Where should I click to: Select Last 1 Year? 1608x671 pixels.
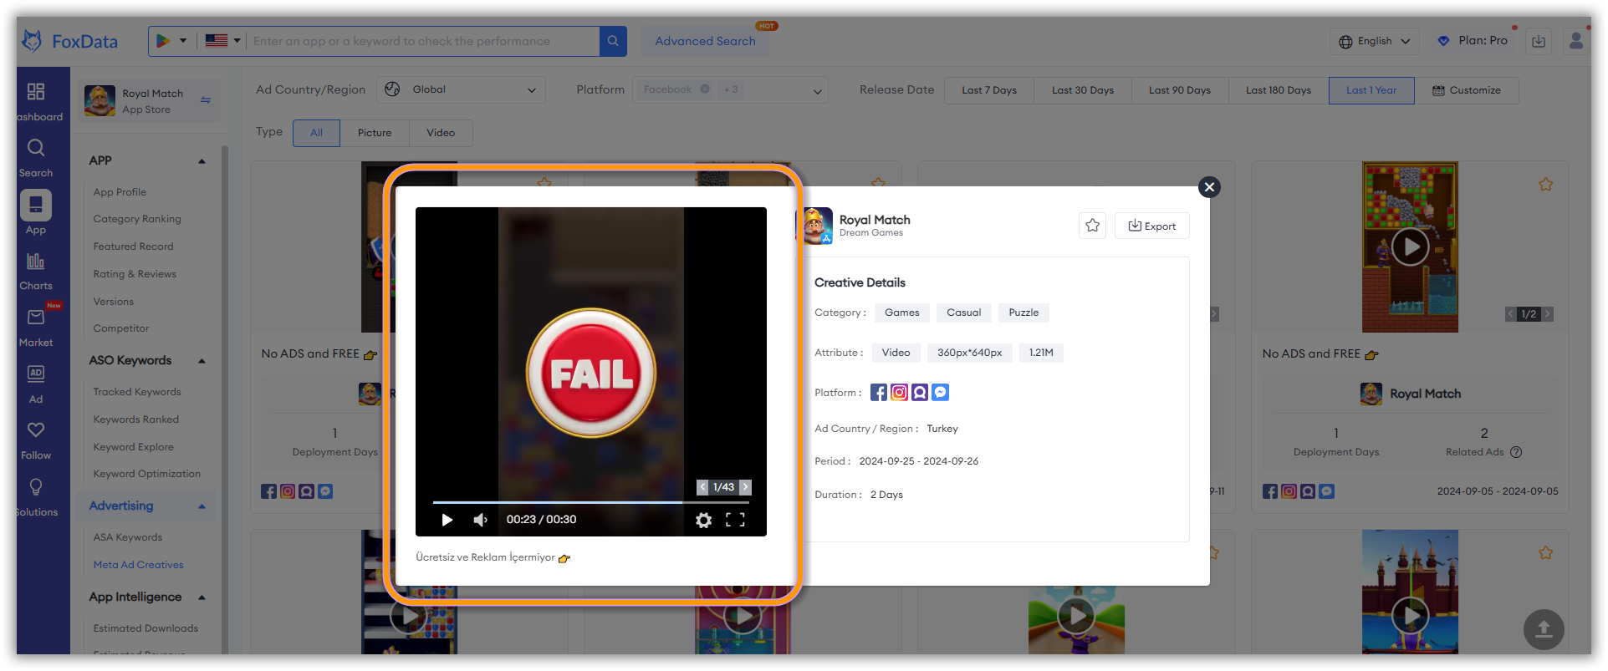click(x=1371, y=90)
